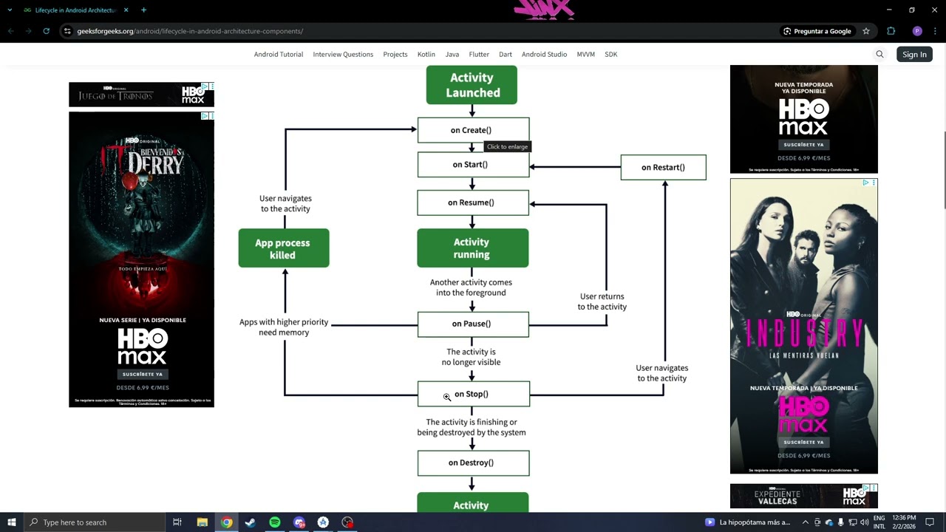Open the MVVM navigation link
Viewport: 946px width, 532px height.
click(586, 54)
